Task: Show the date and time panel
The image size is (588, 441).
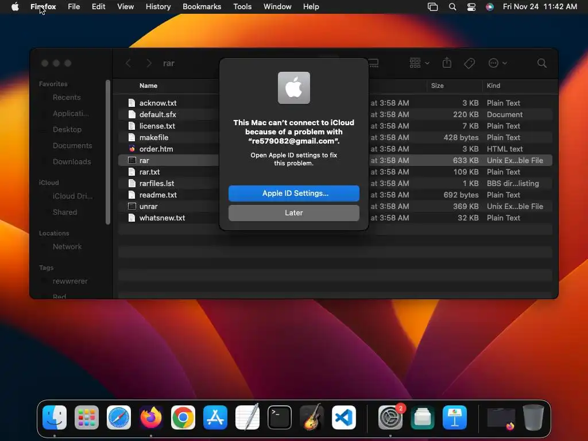Action: coord(540,6)
